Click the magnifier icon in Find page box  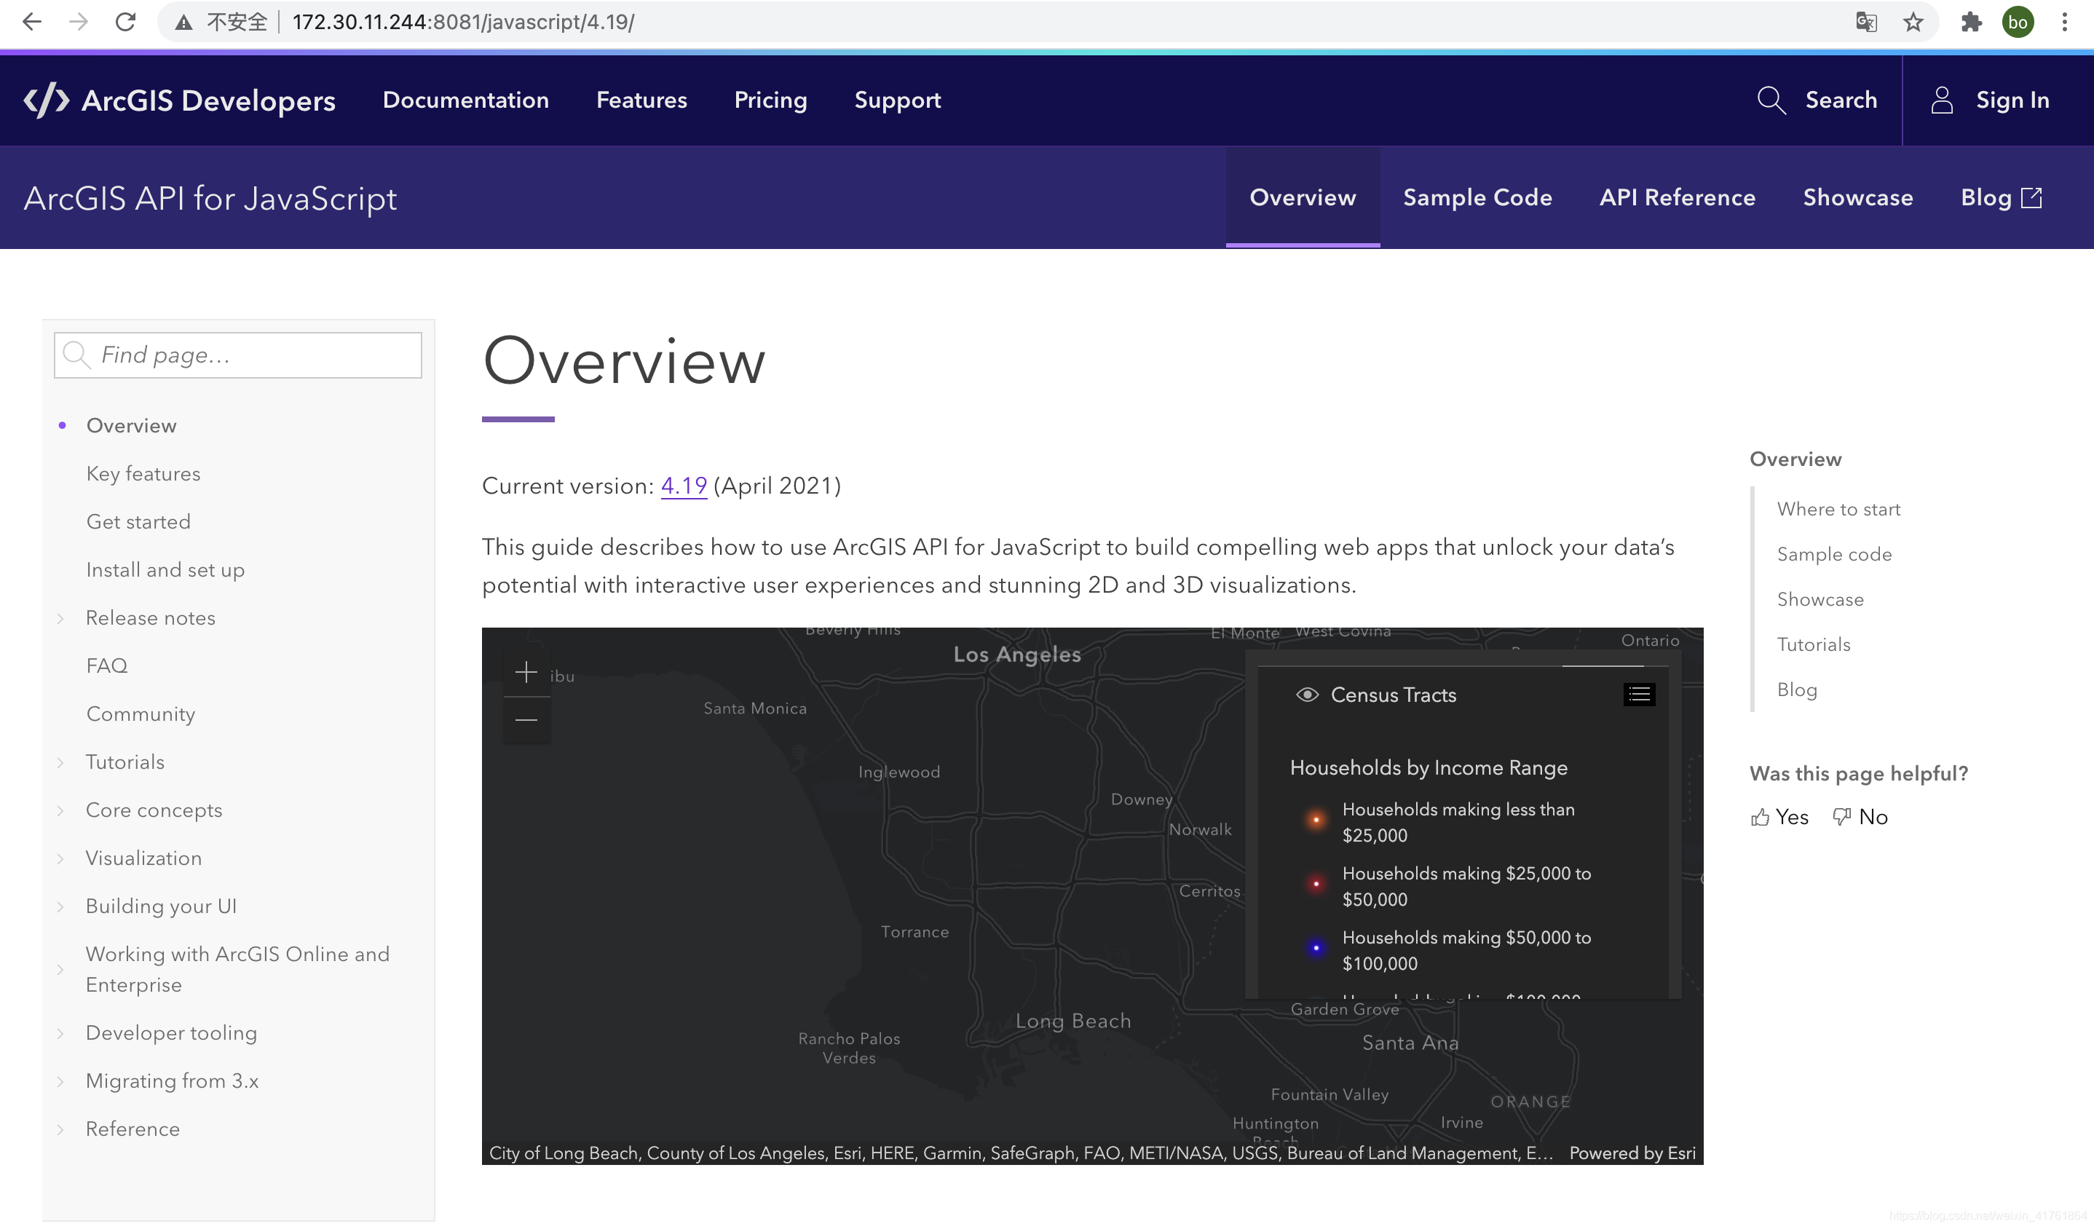76,355
